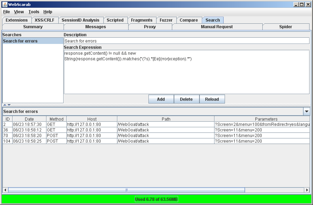Click the left arrow of the horizontal scrollbar
Screen dimensions: 313x205
click(x=5, y=190)
